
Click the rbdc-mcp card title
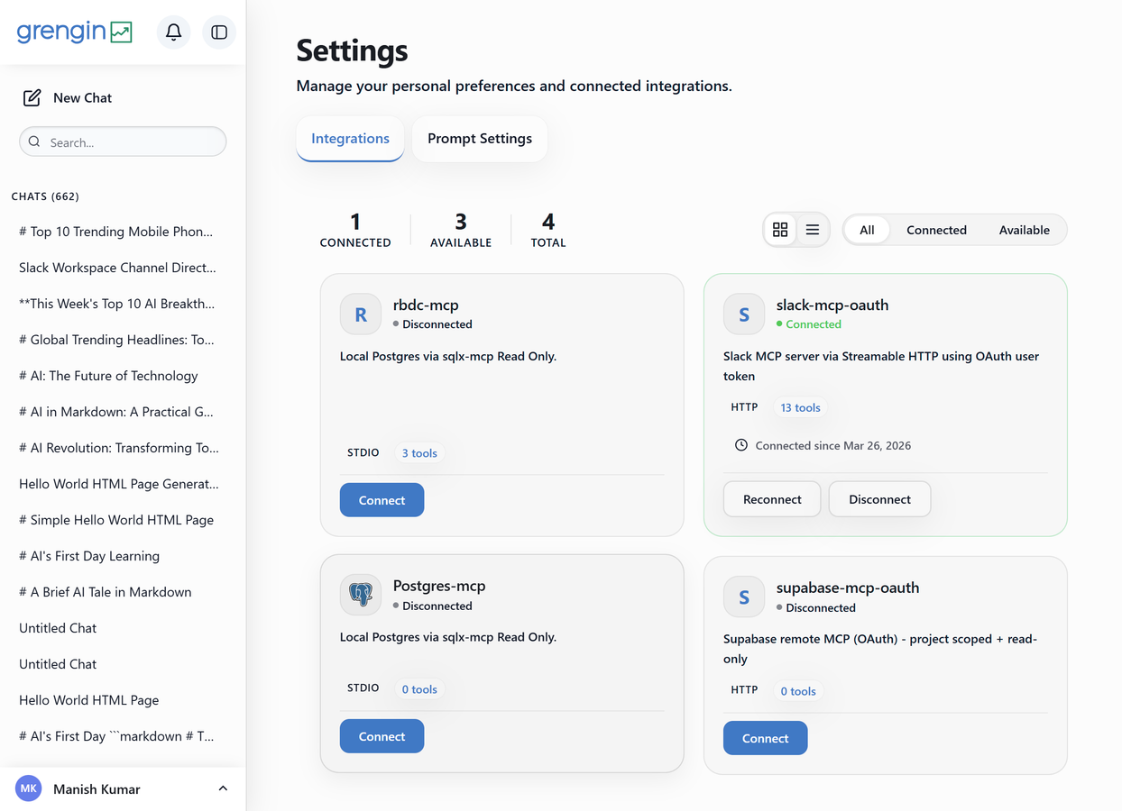426,305
